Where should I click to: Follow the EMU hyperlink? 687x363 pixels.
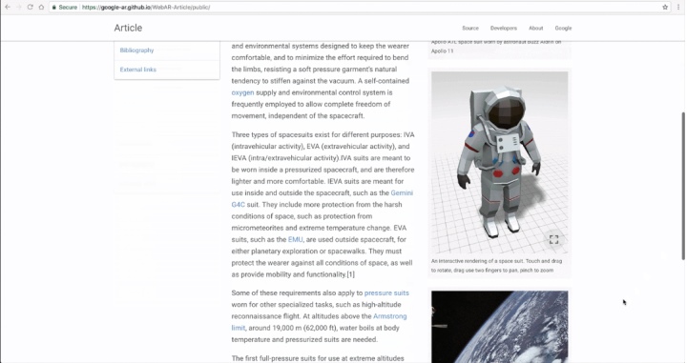click(295, 240)
